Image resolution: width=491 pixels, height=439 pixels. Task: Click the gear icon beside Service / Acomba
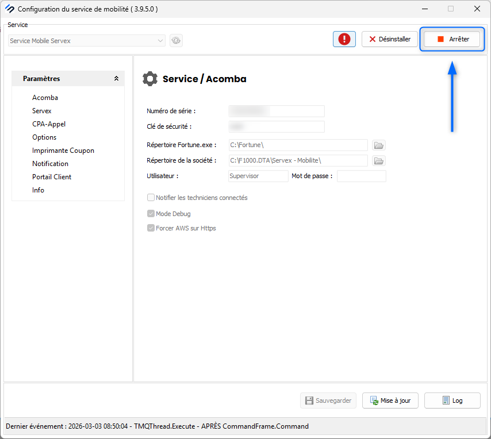click(x=150, y=79)
